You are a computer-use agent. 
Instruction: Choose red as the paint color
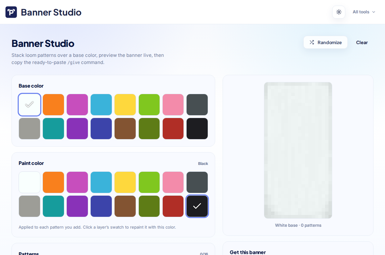tap(173, 206)
